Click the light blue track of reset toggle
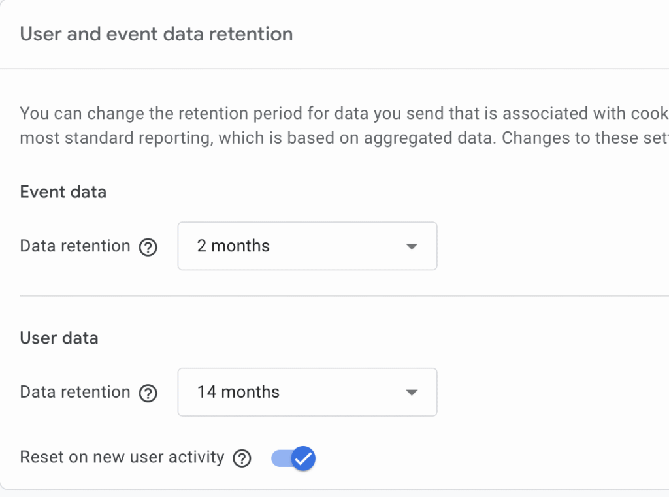669x497 pixels. point(279,458)
